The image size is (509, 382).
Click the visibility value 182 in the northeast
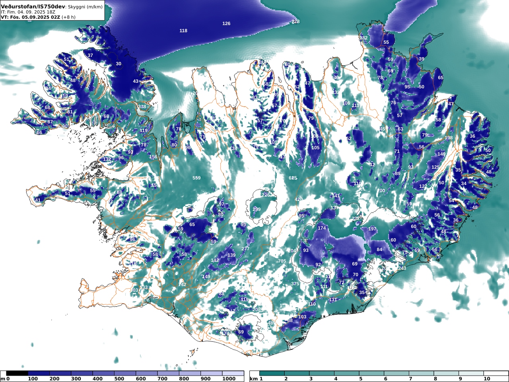point(363,38)
